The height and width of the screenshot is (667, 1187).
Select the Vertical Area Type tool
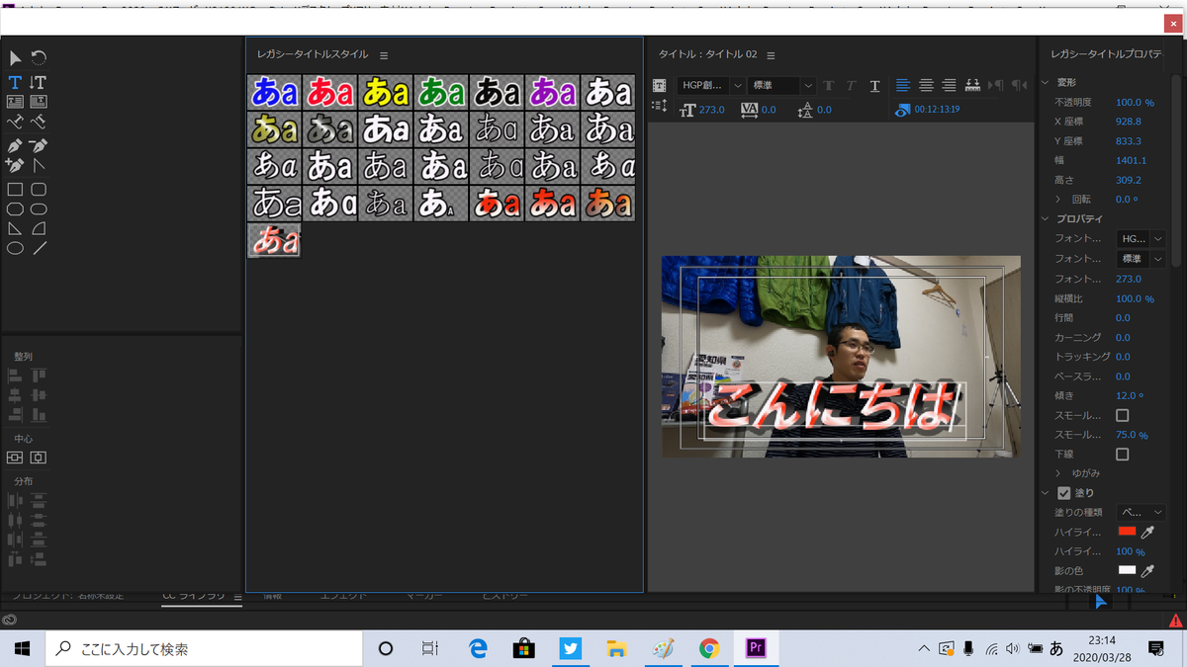tap(39, 101)
